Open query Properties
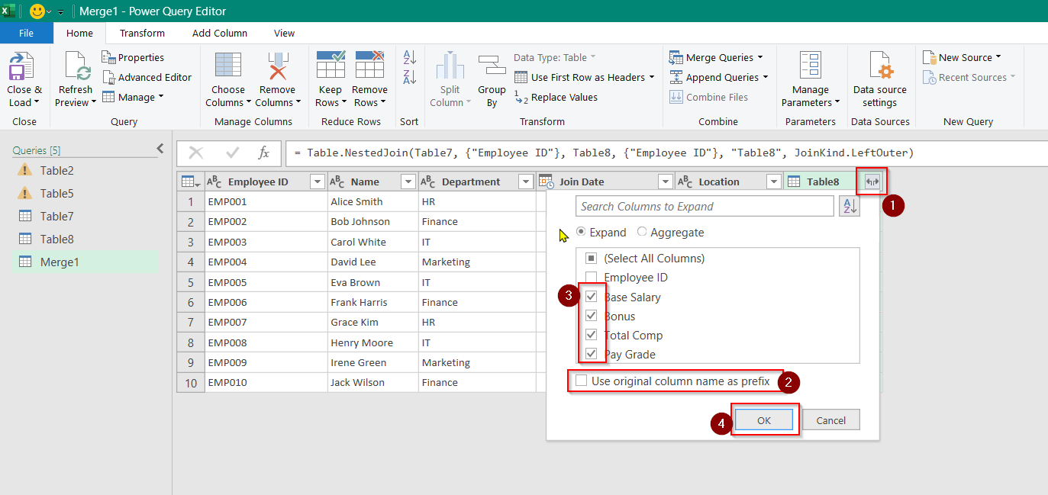The width and height of the screenshot is (1048, 495). [133, 57]
